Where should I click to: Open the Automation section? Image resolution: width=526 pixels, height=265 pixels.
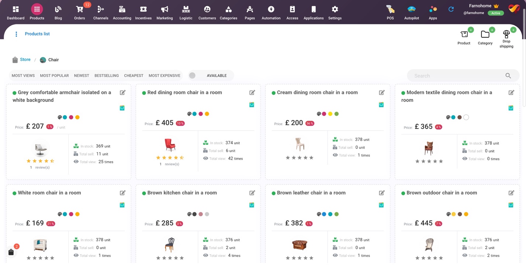(271, 12)
